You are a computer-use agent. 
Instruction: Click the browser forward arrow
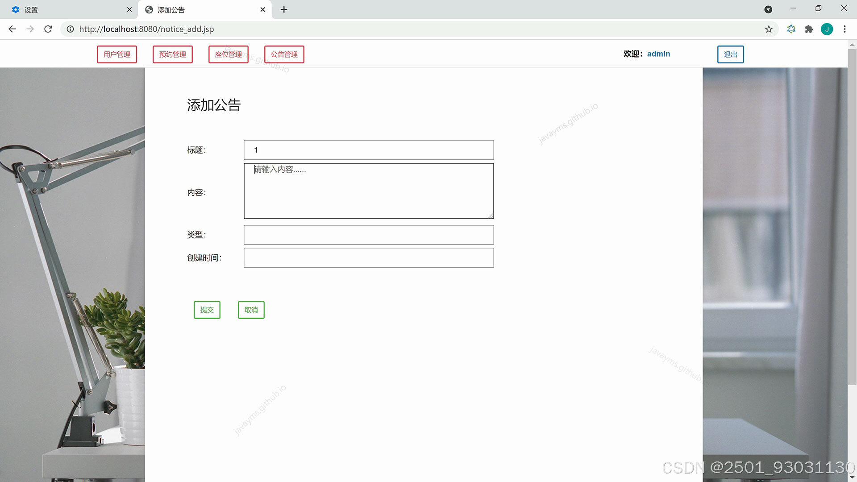(30, 29)
